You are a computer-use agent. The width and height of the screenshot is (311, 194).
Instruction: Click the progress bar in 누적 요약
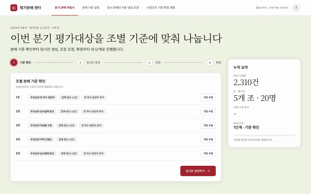pyautogui.click(x=264, y=135)
